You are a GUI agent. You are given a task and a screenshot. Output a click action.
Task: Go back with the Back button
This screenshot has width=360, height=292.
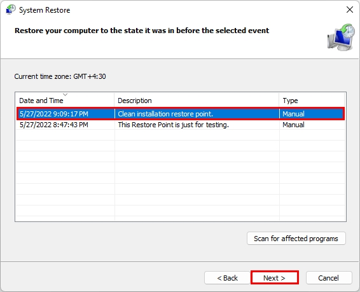click(x=227, y=278)
